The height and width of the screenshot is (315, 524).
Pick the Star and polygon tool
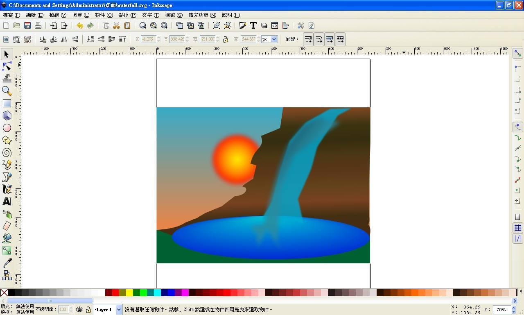click(x=7, y=140)
